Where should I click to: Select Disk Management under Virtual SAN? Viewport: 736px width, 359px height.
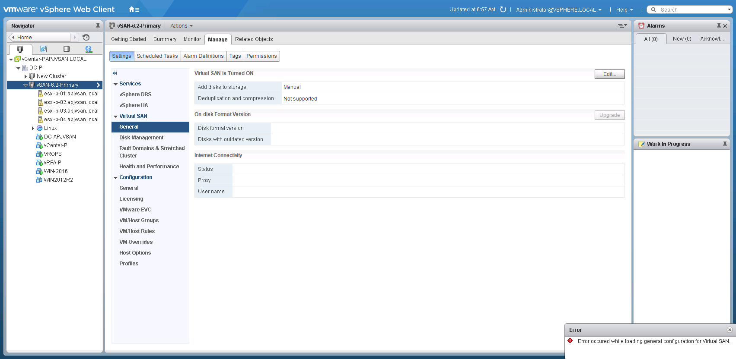[141, 138]
